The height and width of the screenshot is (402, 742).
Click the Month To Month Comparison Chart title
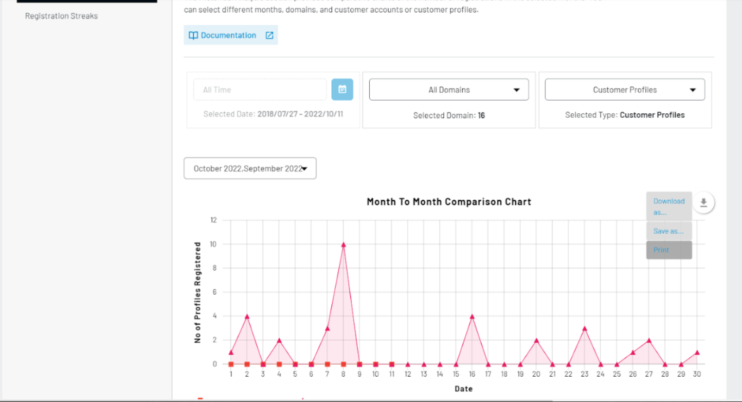coord(449,202)
